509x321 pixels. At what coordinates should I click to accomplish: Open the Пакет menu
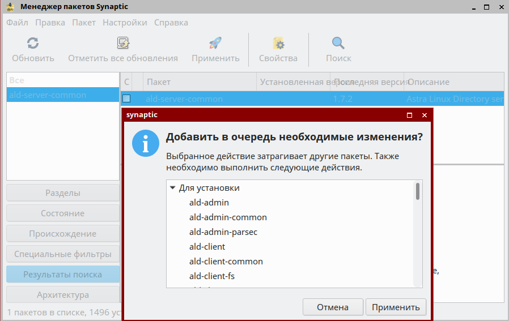(x=84, y=23)
